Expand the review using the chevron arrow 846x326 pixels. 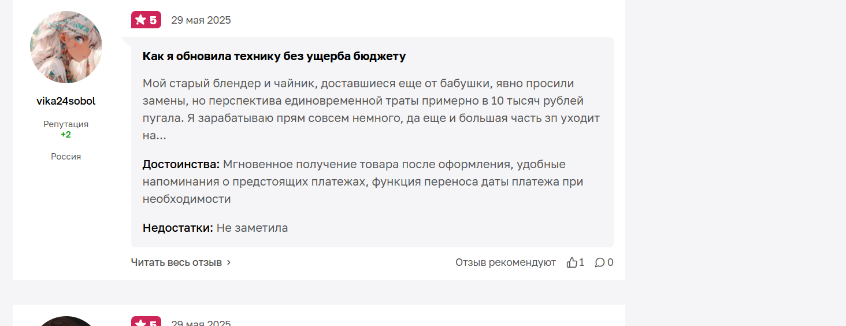[x=229, y=262]
